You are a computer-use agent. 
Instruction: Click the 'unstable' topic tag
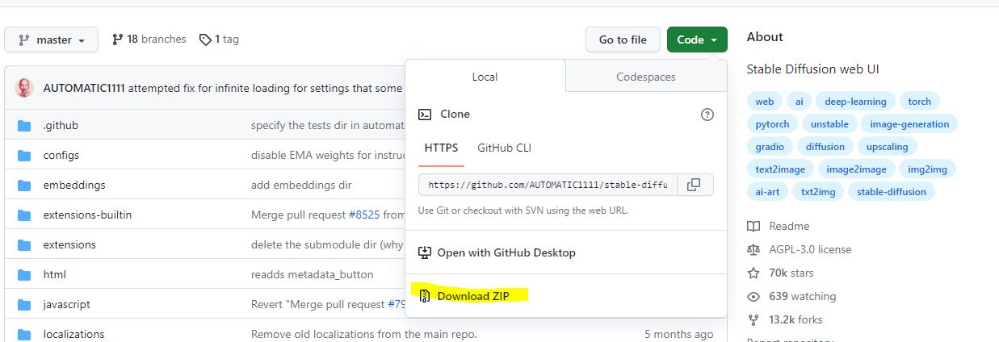(x=829, y=123)
